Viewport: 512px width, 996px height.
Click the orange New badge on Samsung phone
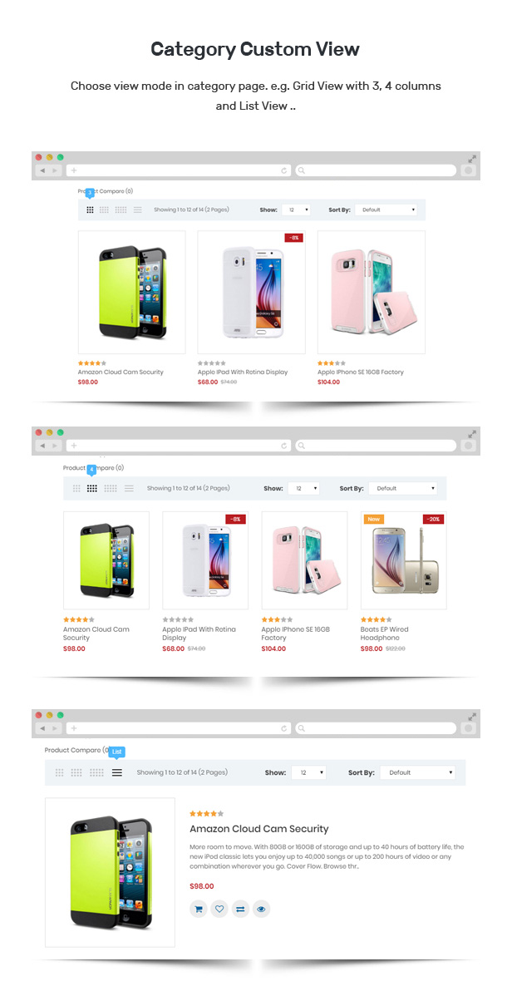[x=374, y=519]
